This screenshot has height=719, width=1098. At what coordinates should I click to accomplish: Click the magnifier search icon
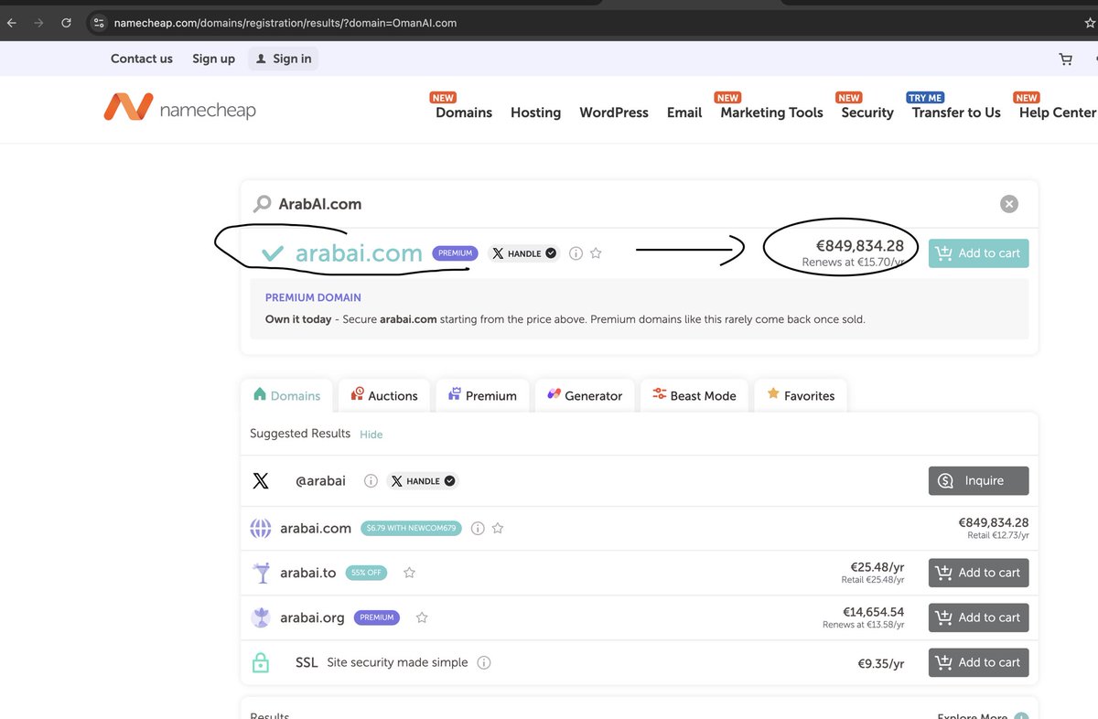(x=263, y=204)
